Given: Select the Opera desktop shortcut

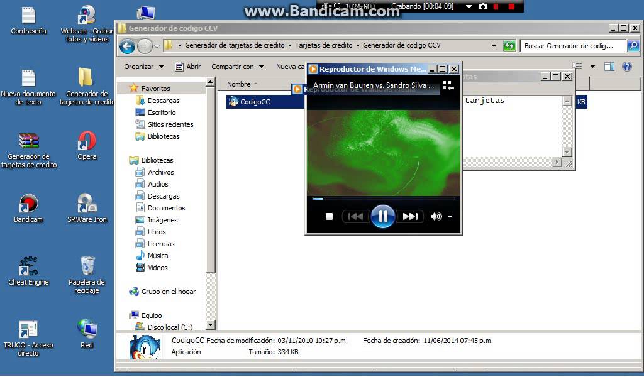Looking at the screenshot, I should click(87, 146).
